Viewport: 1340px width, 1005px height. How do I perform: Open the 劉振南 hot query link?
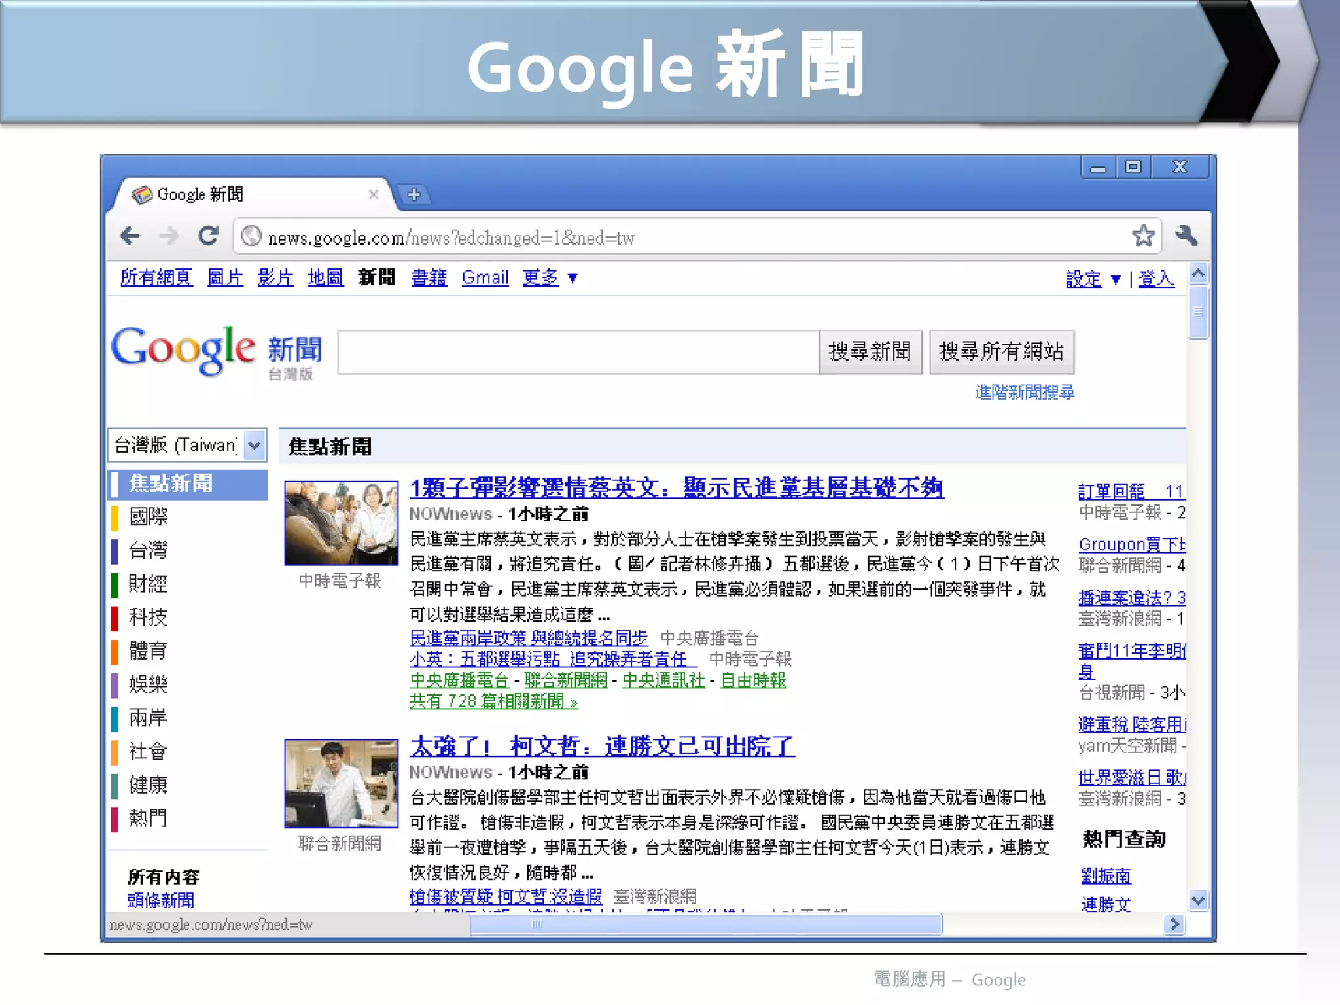click(1106, 875)
